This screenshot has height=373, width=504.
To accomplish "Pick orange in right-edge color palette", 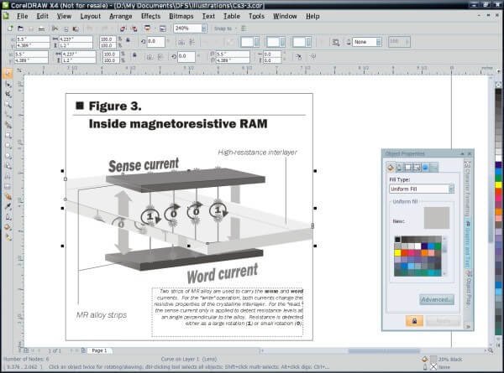I will (x=498, y=212).
